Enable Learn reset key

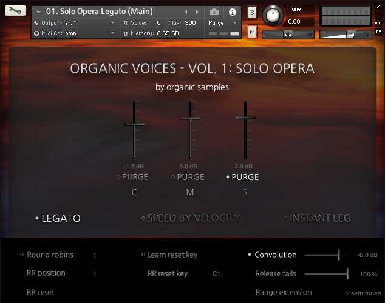click(169, 255)
